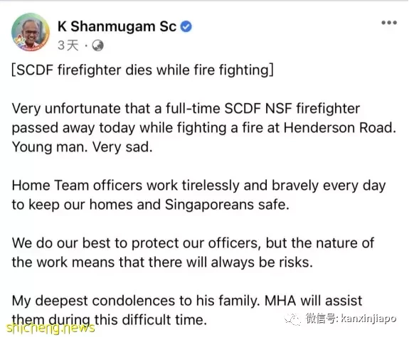This screenshot has height=337, width=409.
Task: Click the WeChat logo in the watermark
Action: coord(293,319)
